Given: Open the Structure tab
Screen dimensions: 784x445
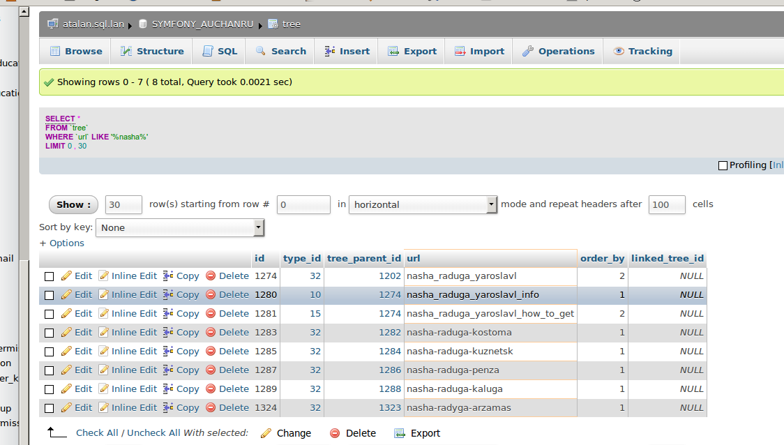Looking at the screenshot, I should point(152,51).
